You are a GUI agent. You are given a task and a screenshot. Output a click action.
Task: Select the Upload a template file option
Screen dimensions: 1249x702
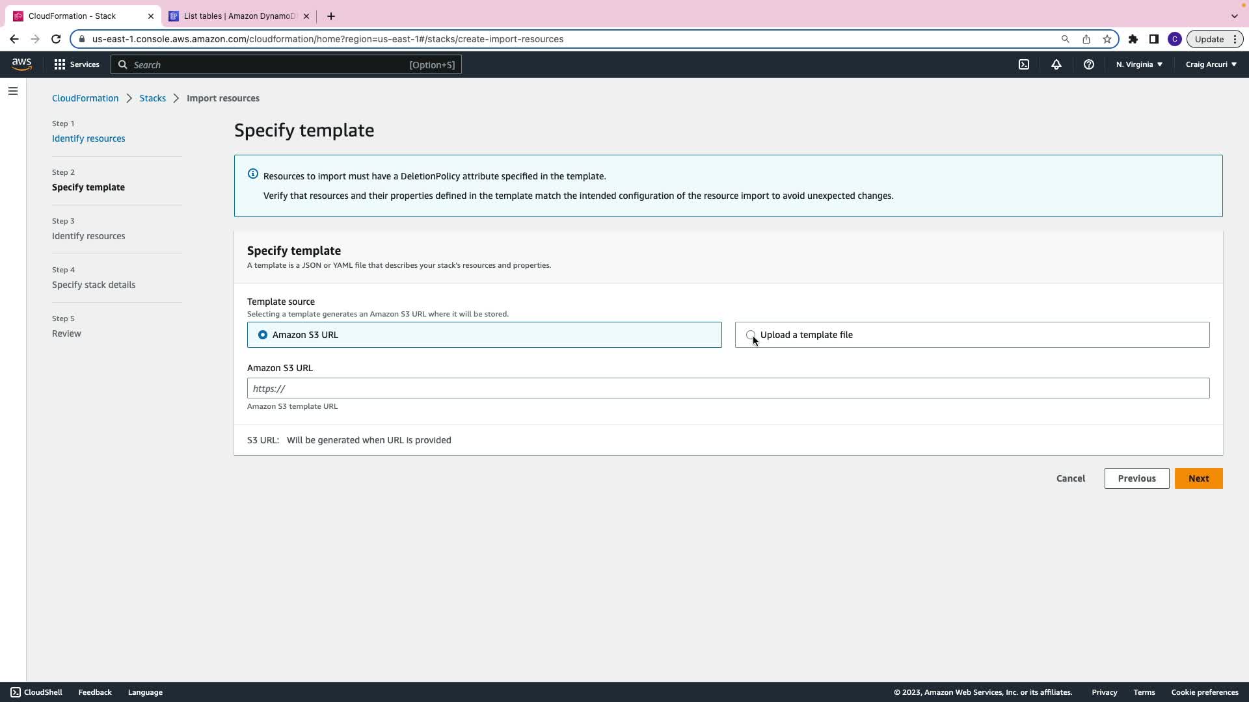pyautogui.click(x=751, y=335)
